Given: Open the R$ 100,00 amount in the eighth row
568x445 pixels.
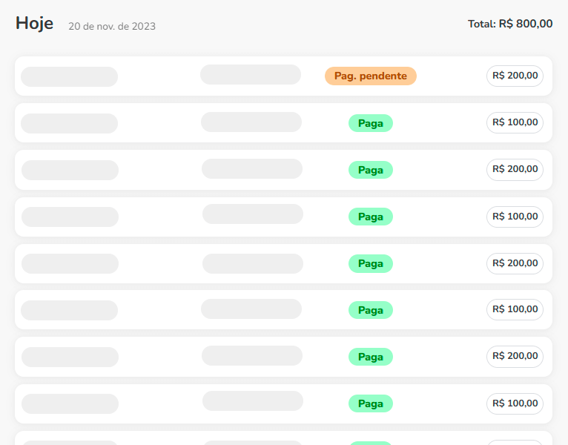Looking at the screenshot, I should [x=515, y=403].
